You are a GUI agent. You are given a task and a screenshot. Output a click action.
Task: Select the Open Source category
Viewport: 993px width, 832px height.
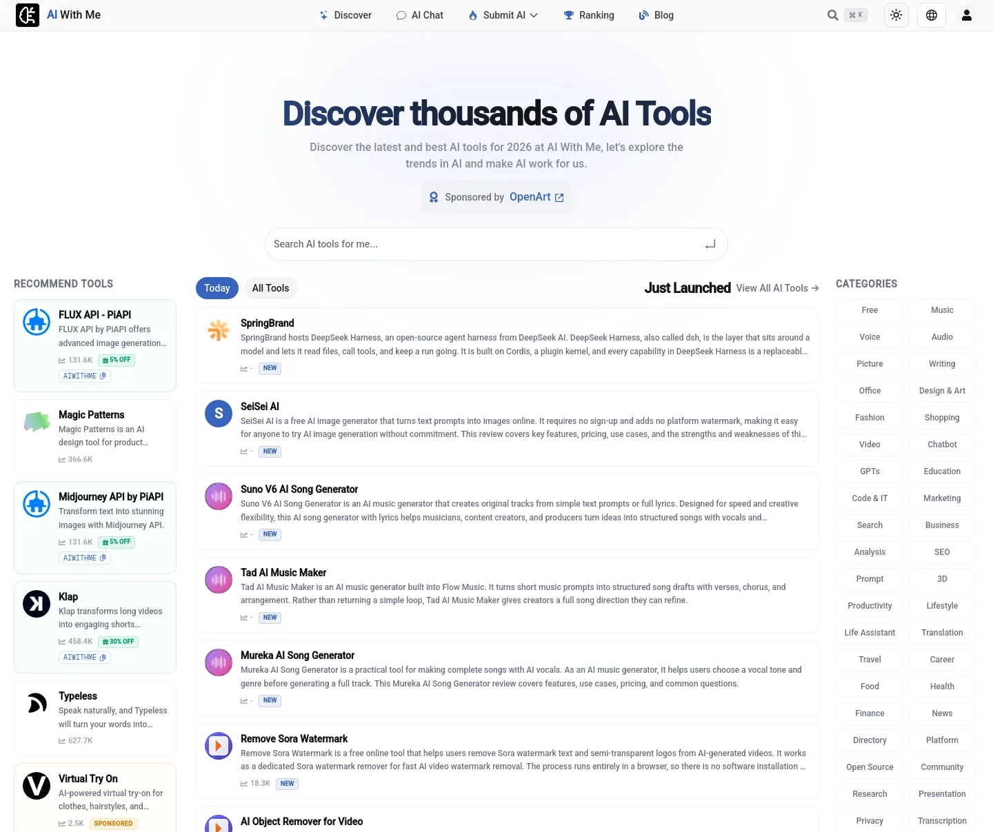pyautogui.click(x=870, y=767)
